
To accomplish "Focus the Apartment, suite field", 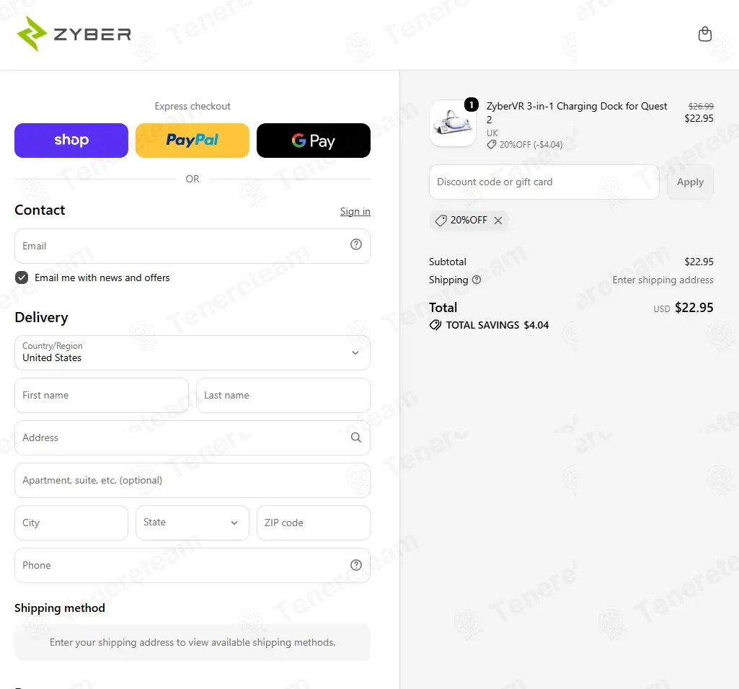I will click(x=193, y=480).
